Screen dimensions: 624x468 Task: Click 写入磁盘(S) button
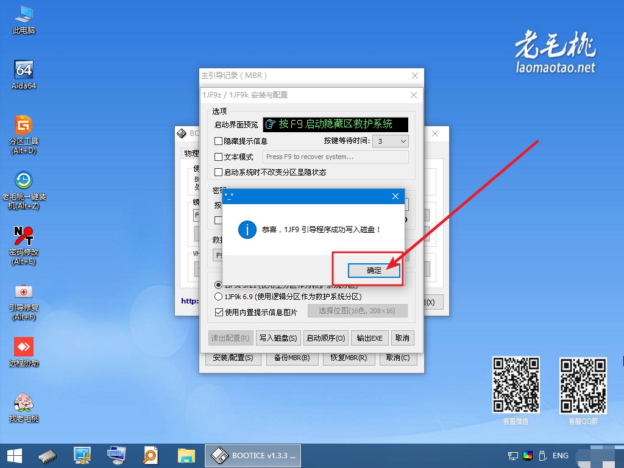tap(278, 338)
